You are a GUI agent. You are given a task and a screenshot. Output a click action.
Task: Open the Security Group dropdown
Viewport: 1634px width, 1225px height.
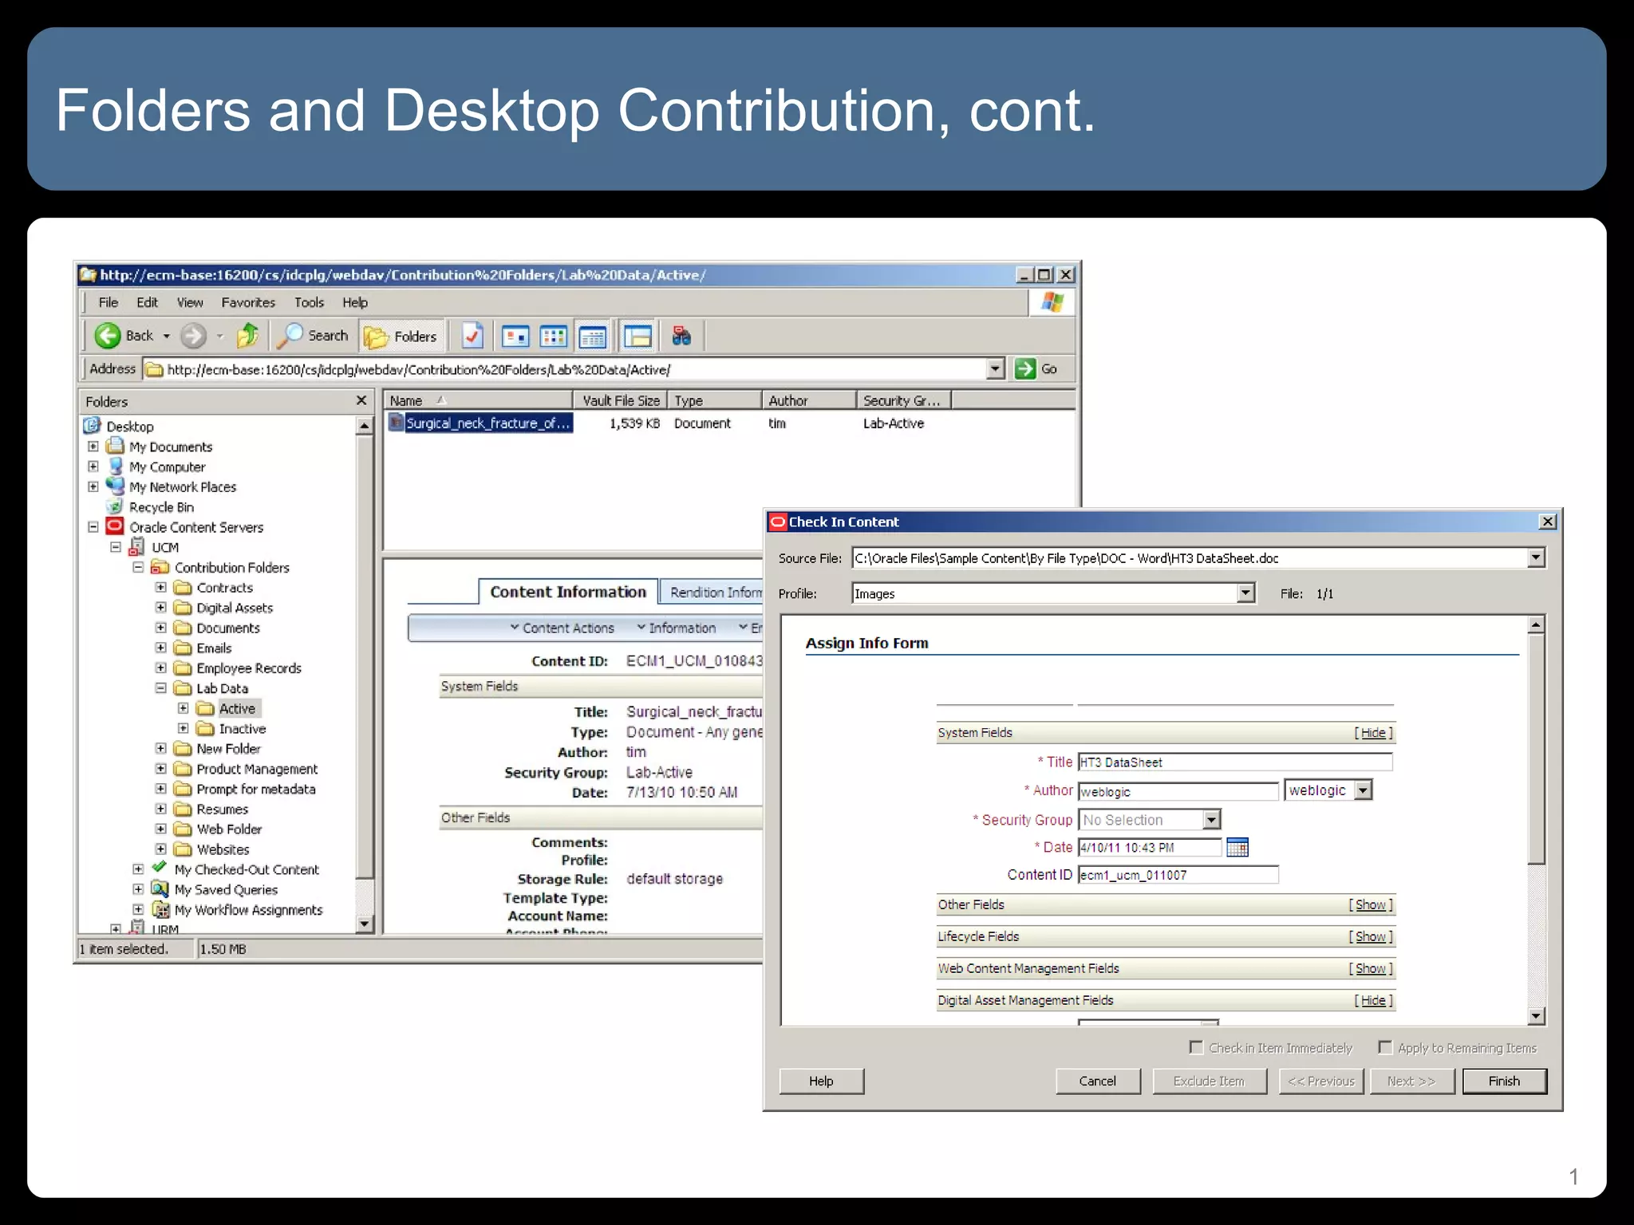point(1211,819)
